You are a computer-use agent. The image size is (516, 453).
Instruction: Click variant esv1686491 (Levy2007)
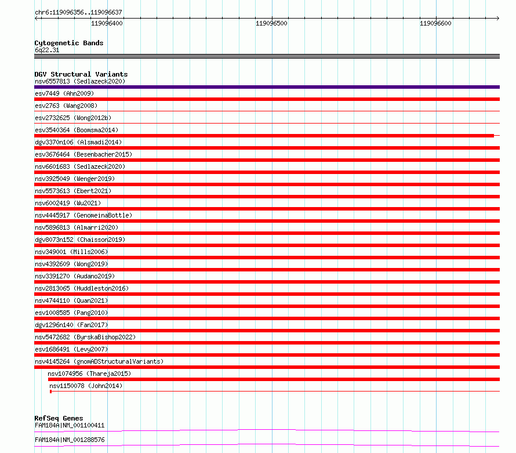[71, 349]
